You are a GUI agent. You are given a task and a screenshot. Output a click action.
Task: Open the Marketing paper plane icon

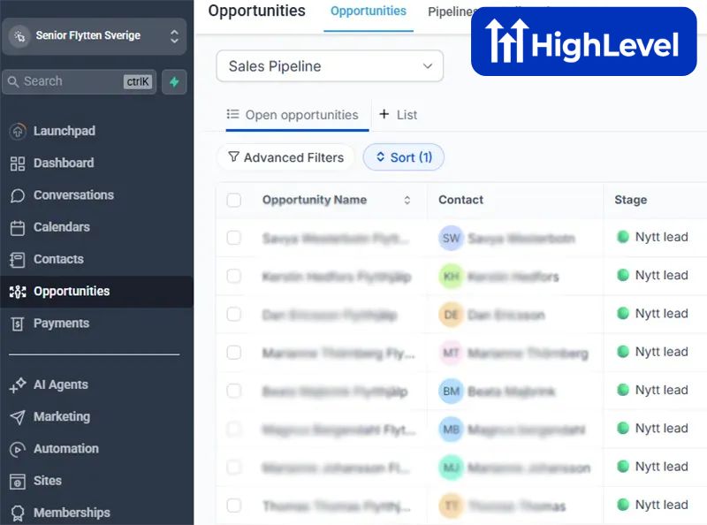point(18,417)
